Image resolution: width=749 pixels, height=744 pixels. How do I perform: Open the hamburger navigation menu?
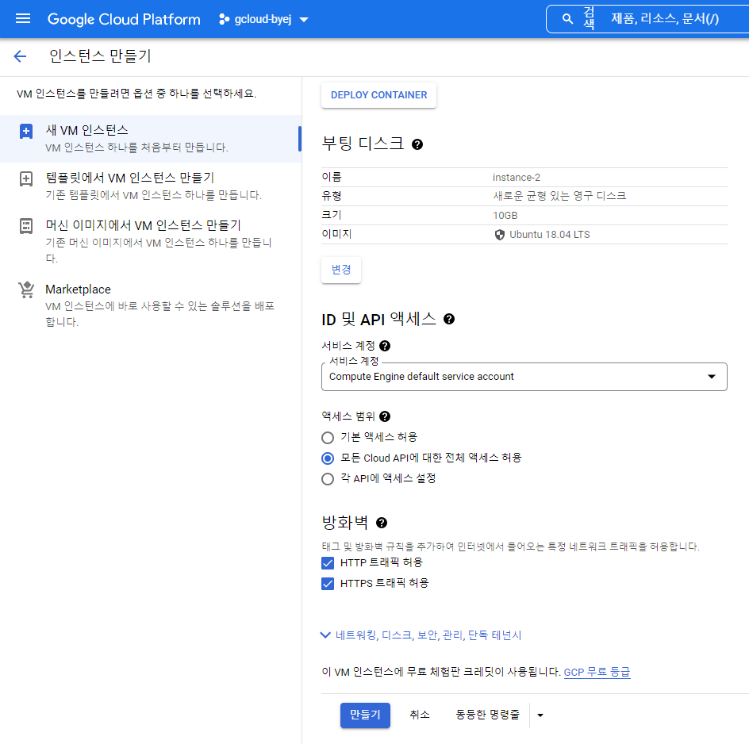coord(22,18)
